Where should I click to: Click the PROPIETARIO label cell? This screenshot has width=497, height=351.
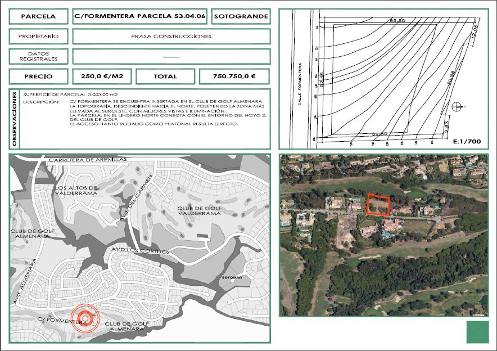[38, 37]
